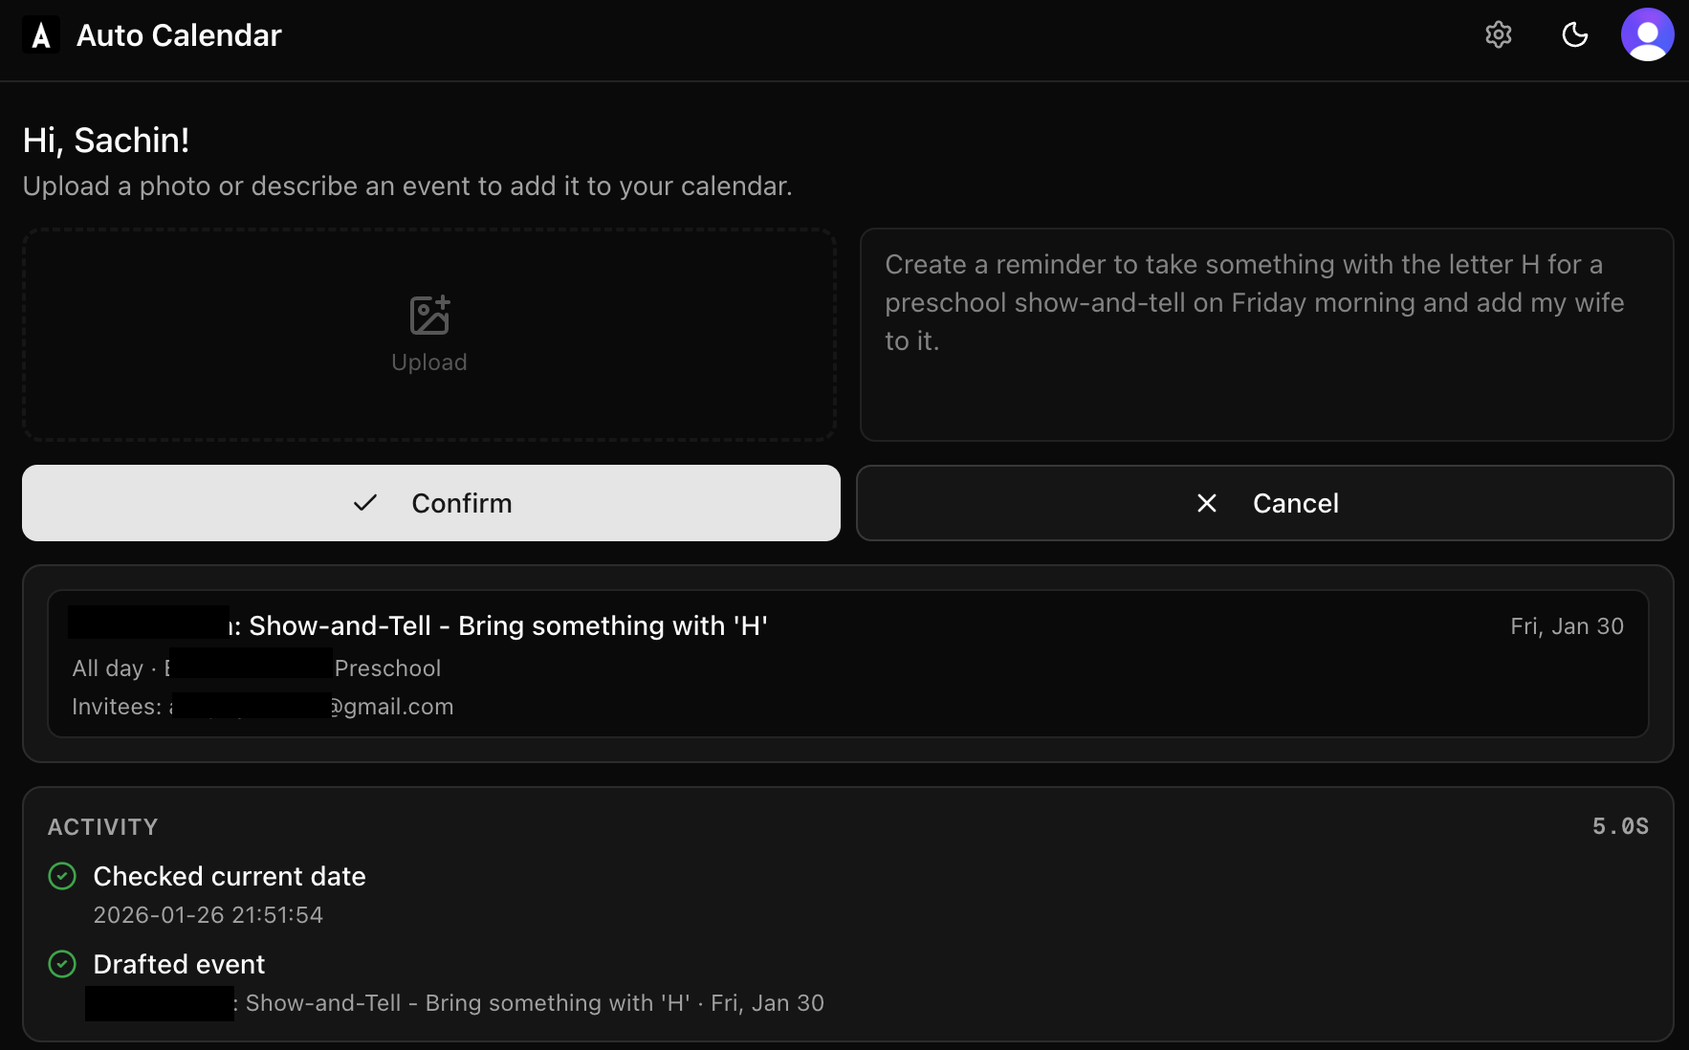
Task: Toggle dark mode with the moon icon
Action: (1574, 35)
